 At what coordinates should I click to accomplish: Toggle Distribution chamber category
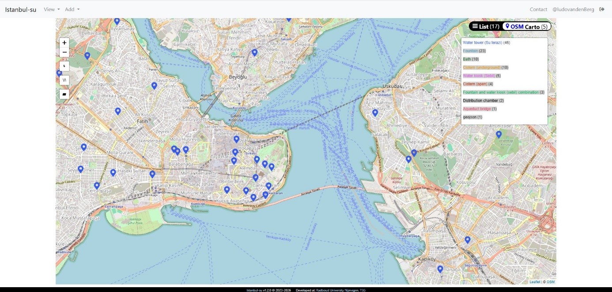click(483, 101)
